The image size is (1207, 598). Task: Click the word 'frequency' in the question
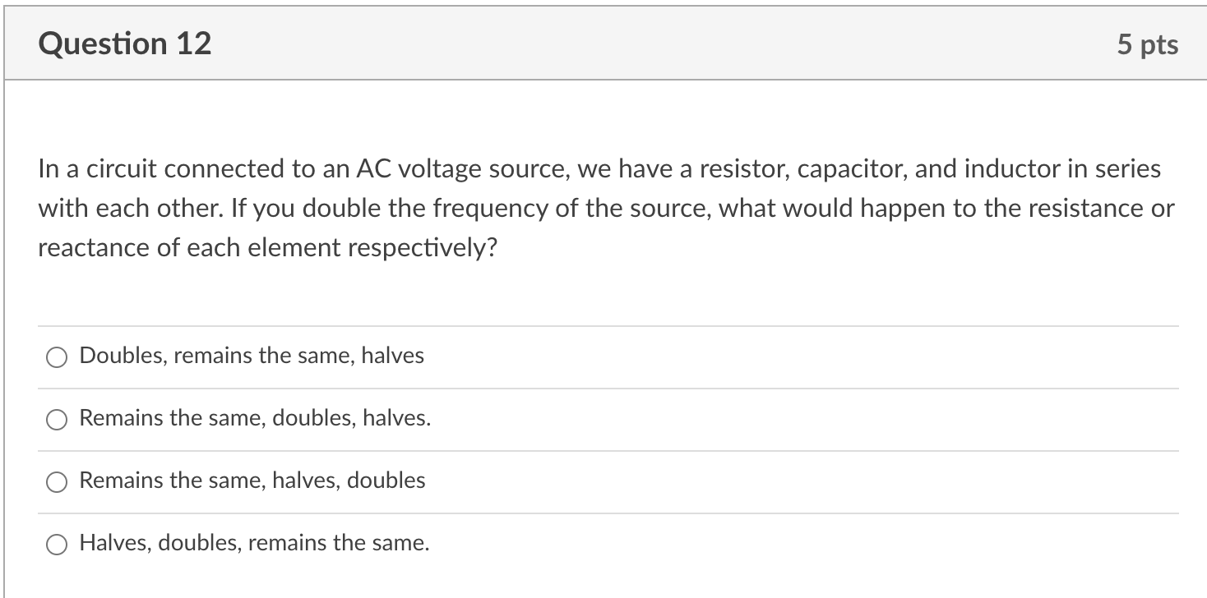pyautogui.click(x=484, y=209)
